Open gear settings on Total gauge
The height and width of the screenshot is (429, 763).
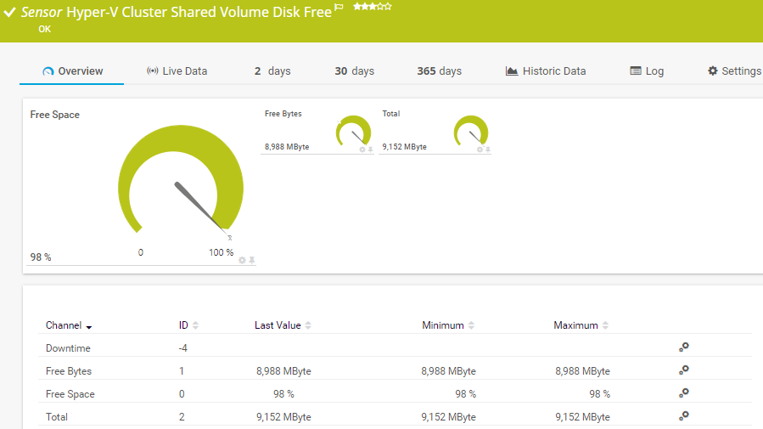coord(480,150)
